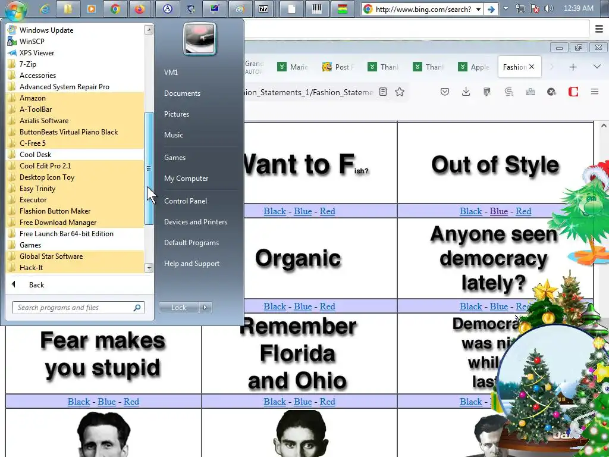Viewport: 609px width, 457px height.
Task: Open Help and Support
Action: 192,264
